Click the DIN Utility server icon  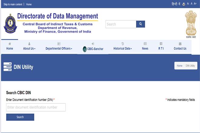(8, 67)
